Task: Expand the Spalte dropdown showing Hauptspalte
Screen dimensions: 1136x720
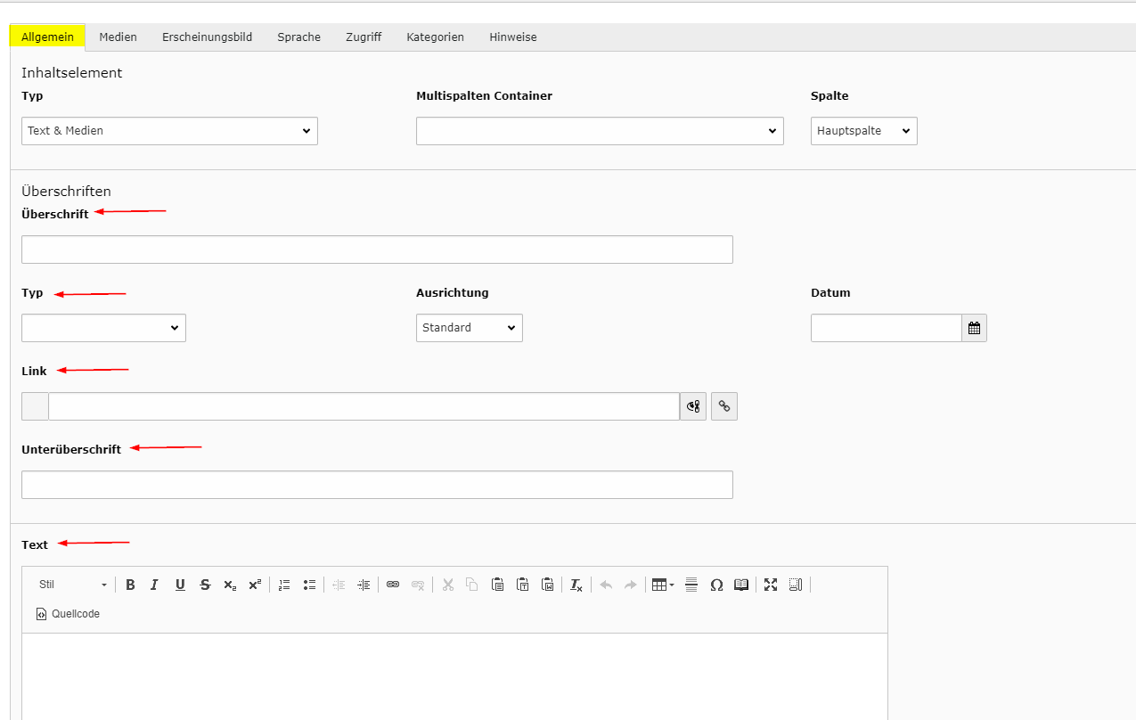Action: pos(863,131)
